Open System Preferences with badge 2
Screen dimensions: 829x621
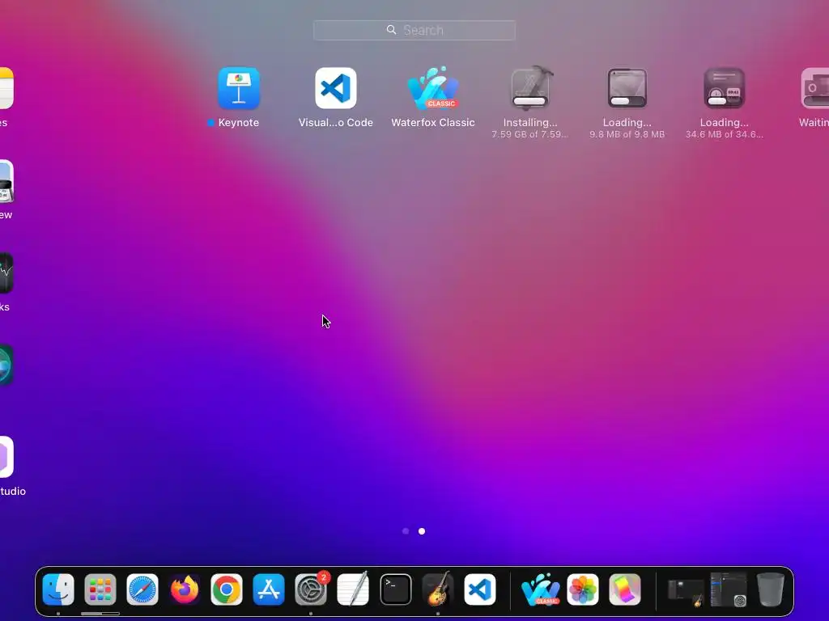311,589
